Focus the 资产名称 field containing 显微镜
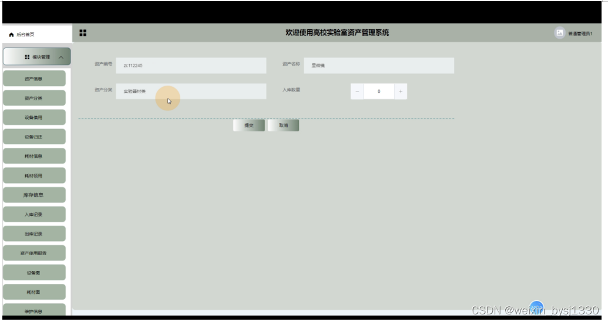Screen dimensions: 608x322 click(379, 66)
